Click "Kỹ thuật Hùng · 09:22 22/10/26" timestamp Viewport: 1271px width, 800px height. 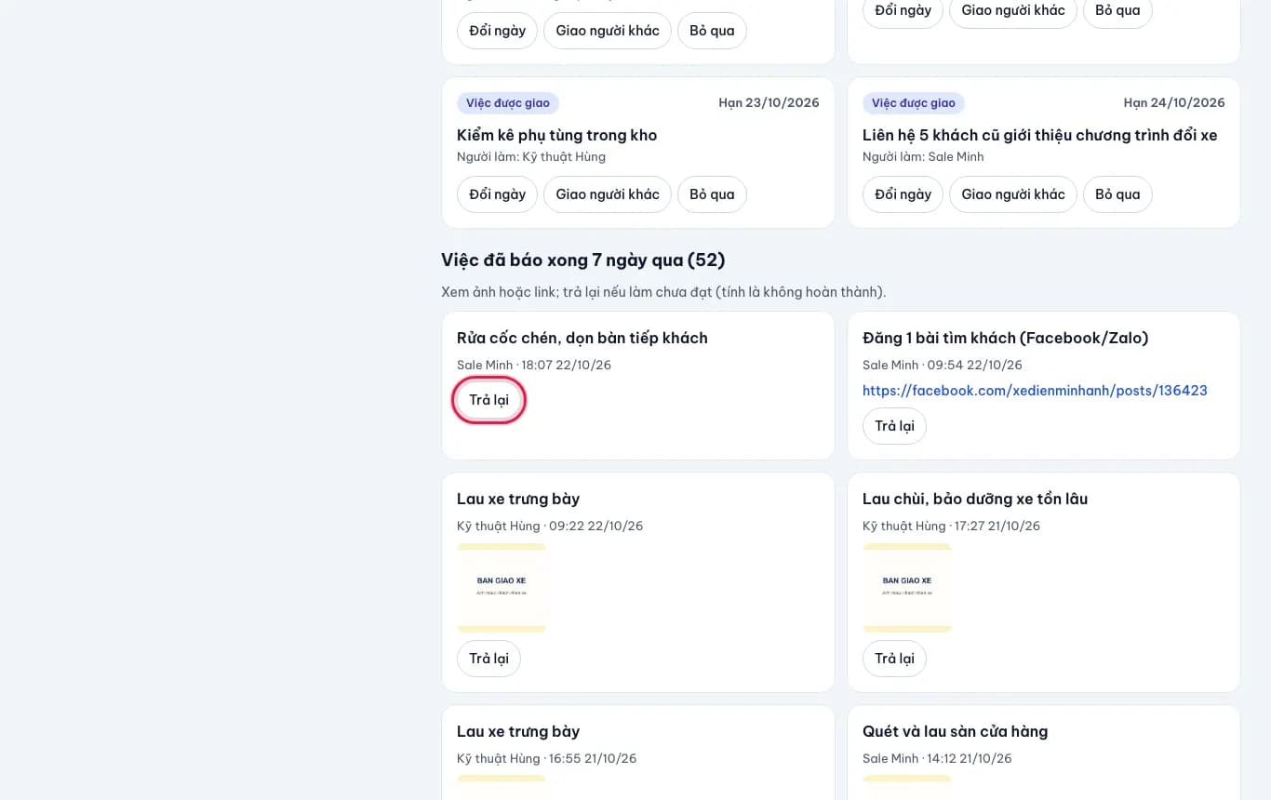pos(550,526)
